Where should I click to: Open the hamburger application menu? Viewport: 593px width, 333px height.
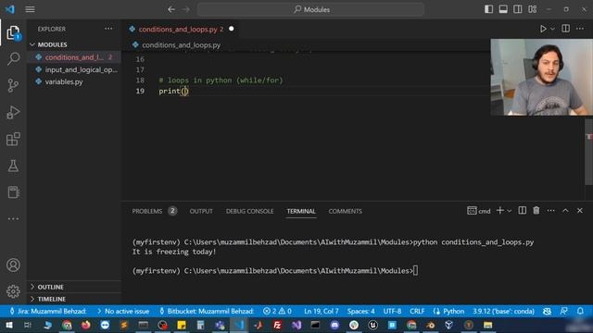click(x=30, y=9)
